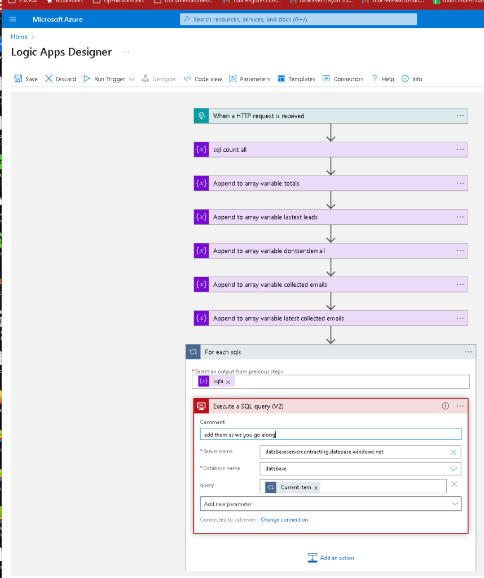The height and width of the screenshot is (578, 484).
Task: Expand 'Append to array variable totals' step
Action: [331, 183]
